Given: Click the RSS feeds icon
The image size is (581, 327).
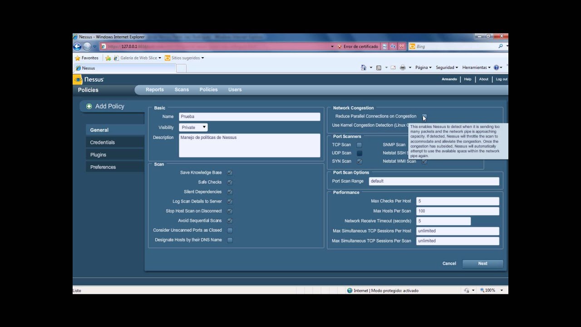Looking at the screenshot, I should coord(379,68).
